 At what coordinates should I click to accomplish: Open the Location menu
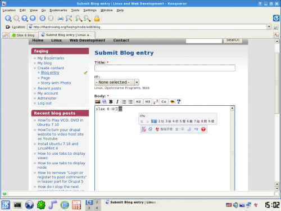(9, 10)
